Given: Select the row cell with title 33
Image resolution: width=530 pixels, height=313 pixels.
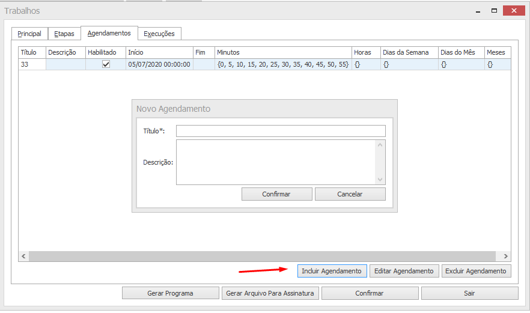Looking at the screenshot, I should [32, 64].
